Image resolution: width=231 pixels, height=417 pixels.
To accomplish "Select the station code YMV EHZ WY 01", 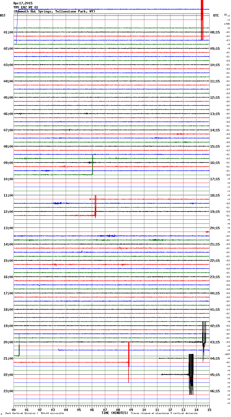I will click(x=26, y=7).
